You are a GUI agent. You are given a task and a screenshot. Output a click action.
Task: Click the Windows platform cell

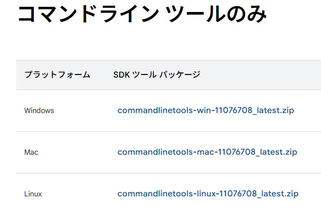tap(39, 111)
